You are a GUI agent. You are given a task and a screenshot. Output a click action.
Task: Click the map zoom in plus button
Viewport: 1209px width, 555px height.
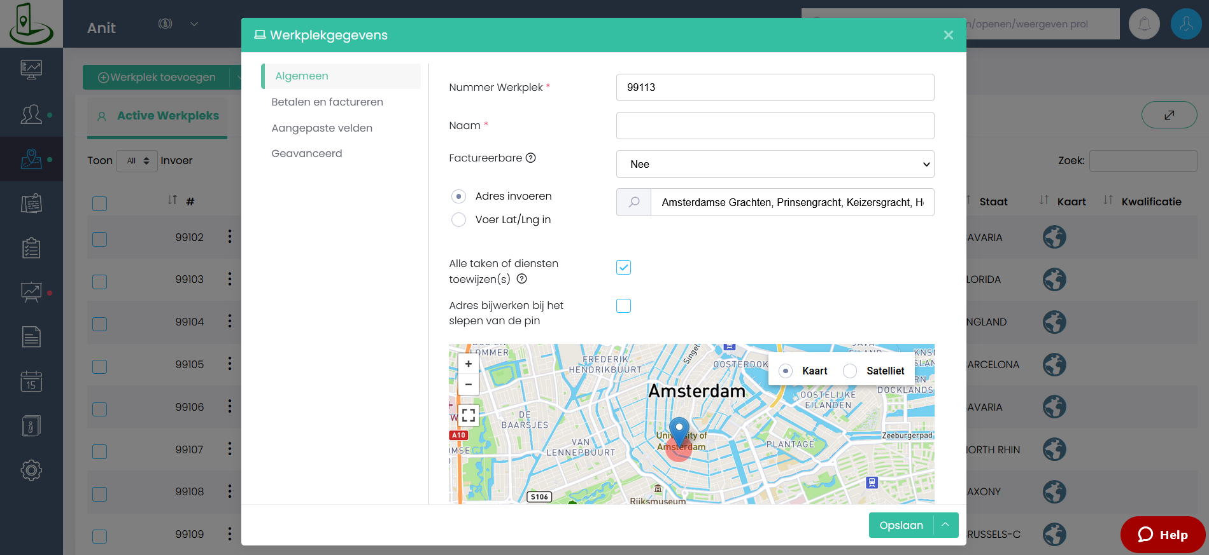click(x=469, y=364)
